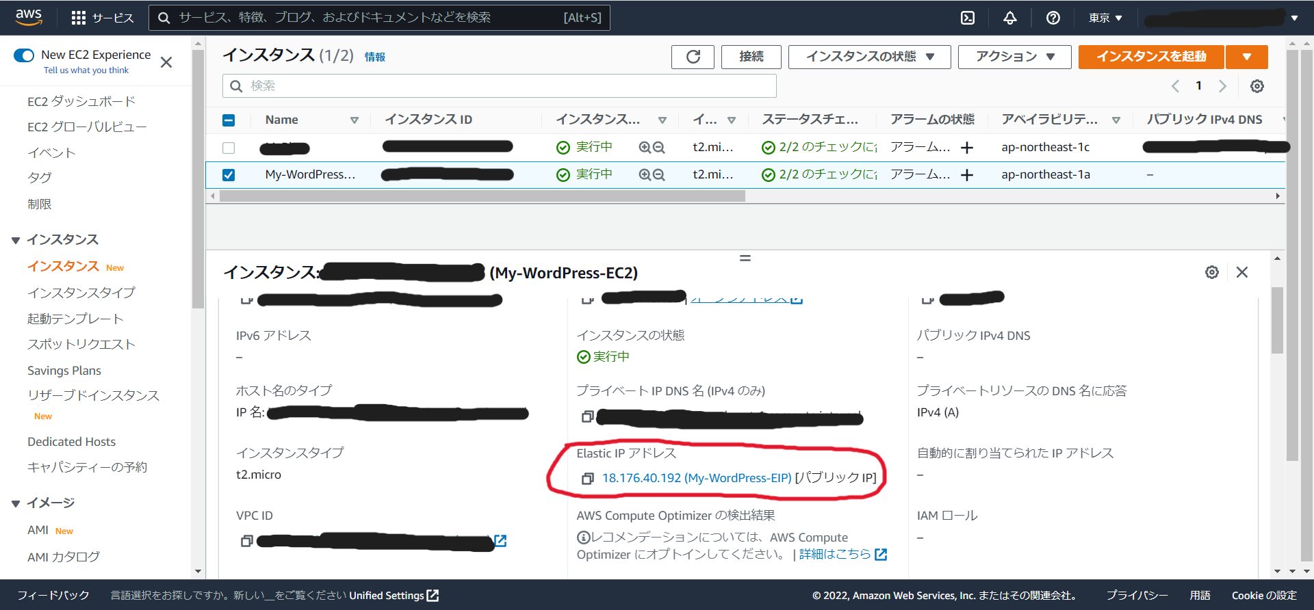Uncheck the My-WordPress instance checkbox

point(229,175)
